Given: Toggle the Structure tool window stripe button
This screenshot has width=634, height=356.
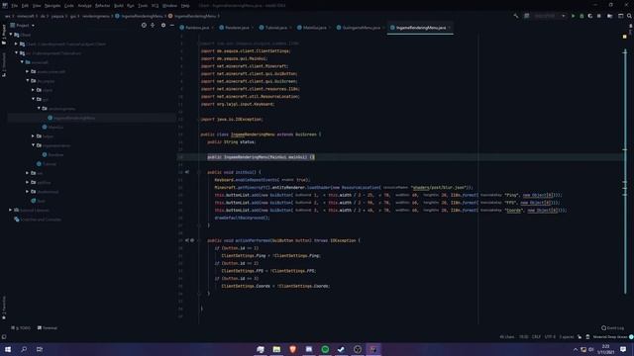Looking at the screenshot, I should [4, 64].
